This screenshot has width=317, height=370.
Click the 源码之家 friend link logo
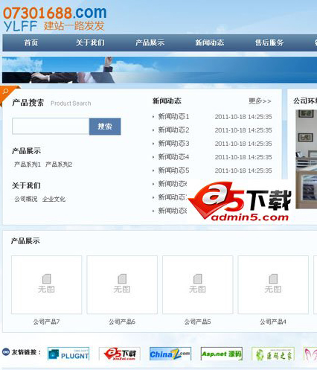(273, 354)
